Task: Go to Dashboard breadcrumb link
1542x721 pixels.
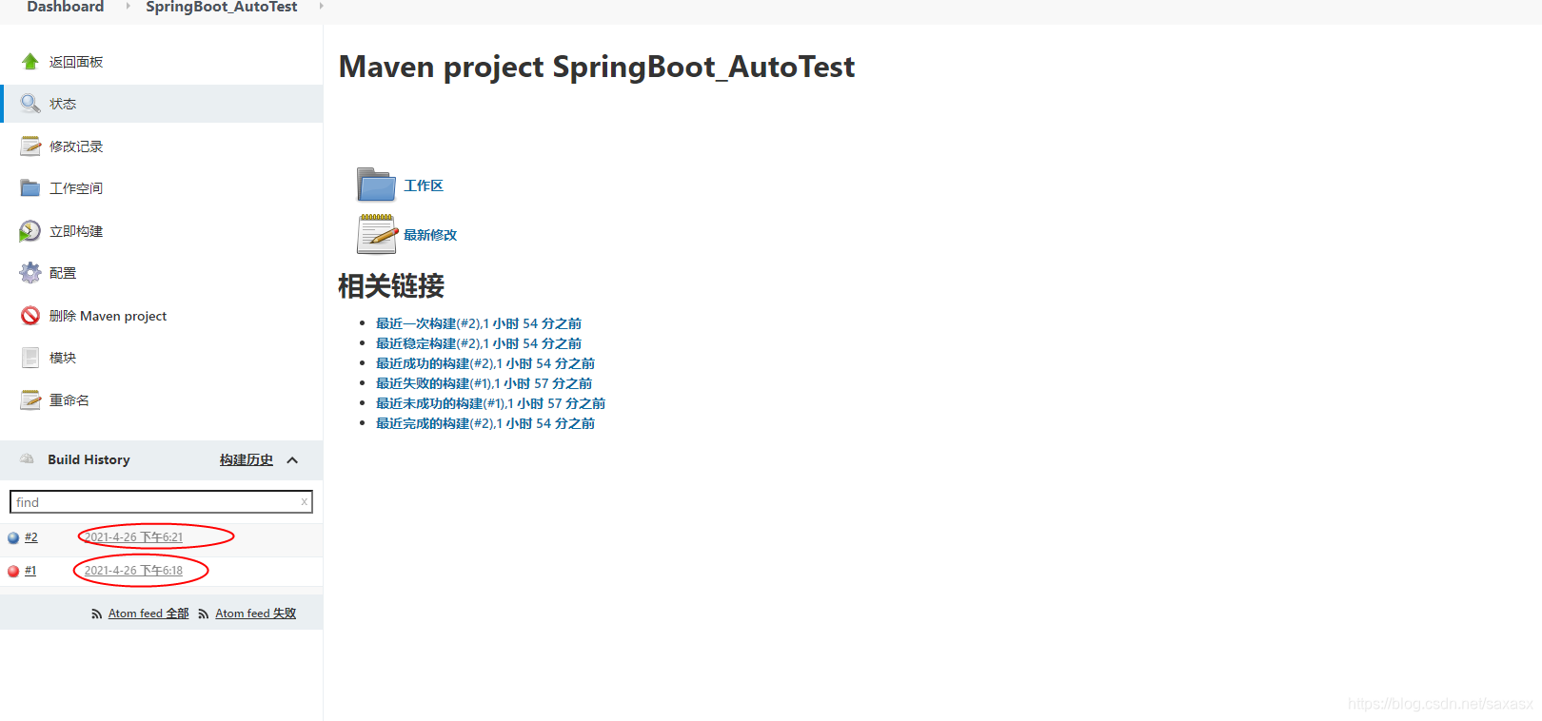Action: (65, 6)
